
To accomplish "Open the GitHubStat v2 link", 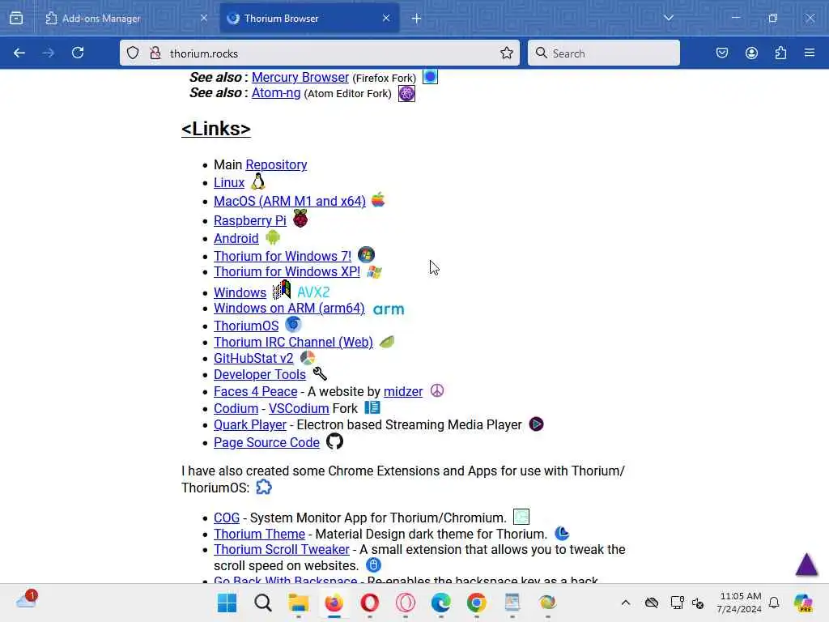I will [253, 359].
